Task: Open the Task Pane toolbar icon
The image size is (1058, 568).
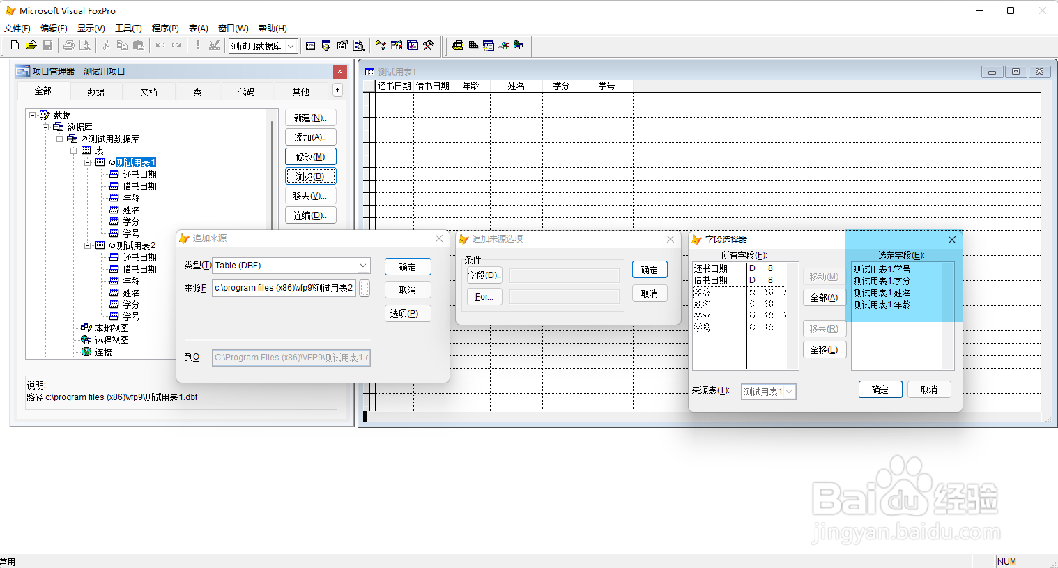Action: coord(413,45)
